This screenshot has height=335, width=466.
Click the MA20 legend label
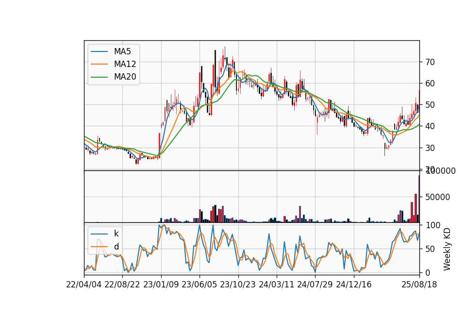125,77
